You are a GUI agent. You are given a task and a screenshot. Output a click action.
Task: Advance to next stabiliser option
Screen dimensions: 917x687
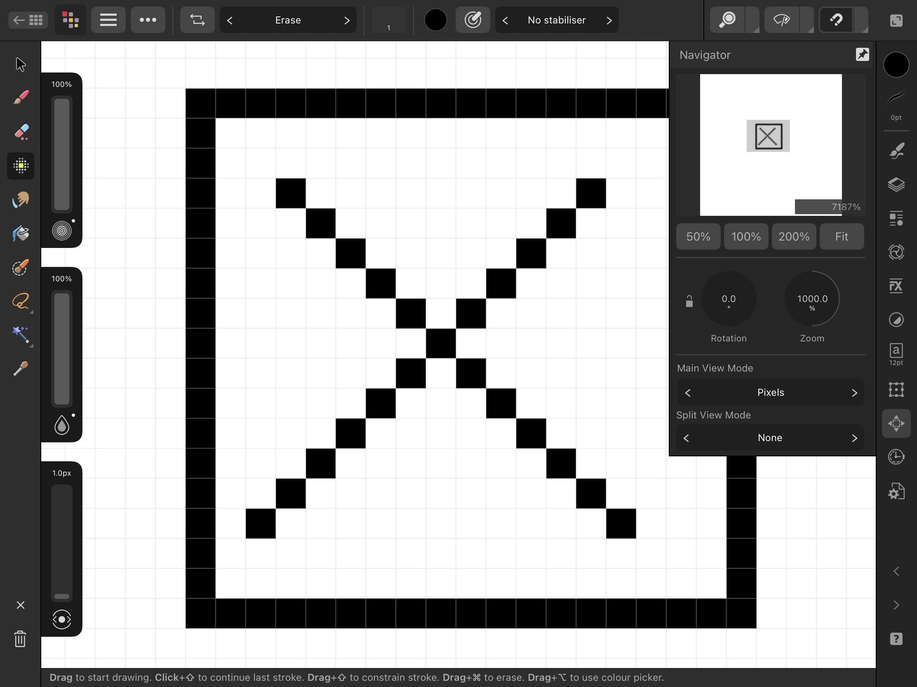[x=609, y=20]
